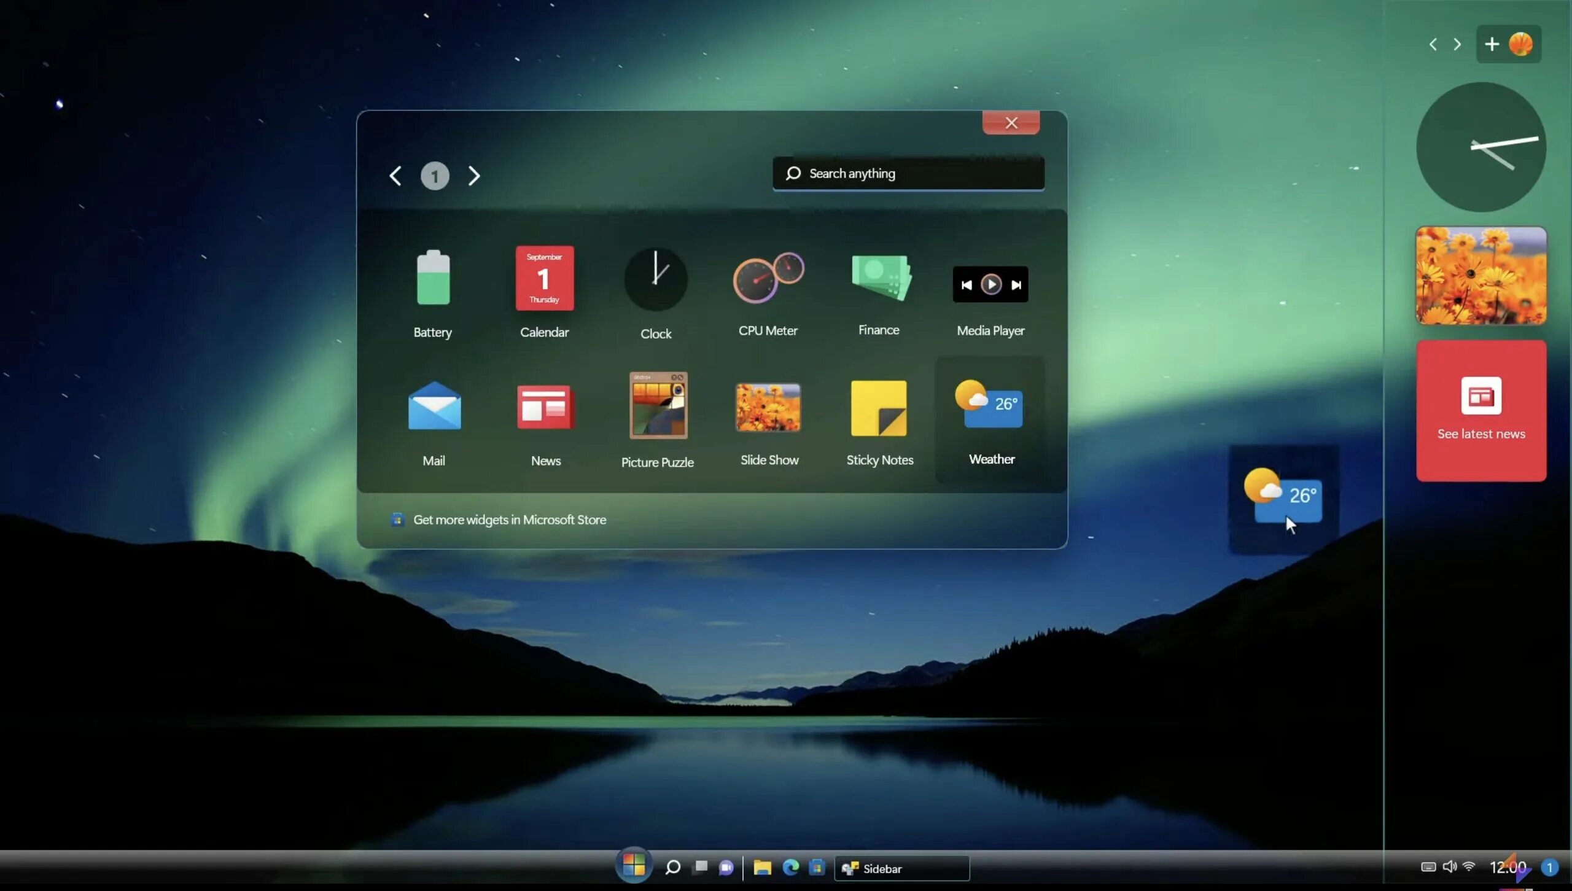Click See latest news tile
The width and height of the screenshot is (1572, 891).
click(1481, 410)
